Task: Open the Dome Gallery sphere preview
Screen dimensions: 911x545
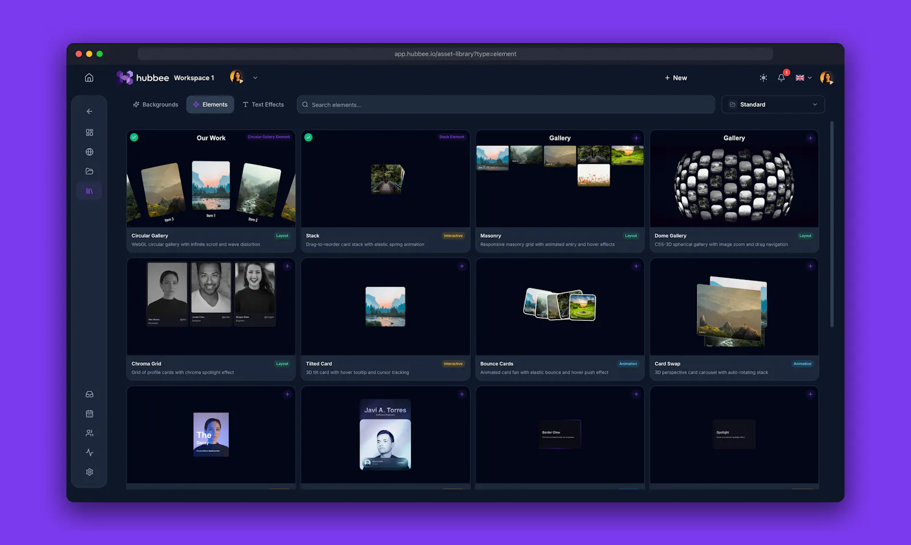Action: pyautogui.click(x=734, y=184)
